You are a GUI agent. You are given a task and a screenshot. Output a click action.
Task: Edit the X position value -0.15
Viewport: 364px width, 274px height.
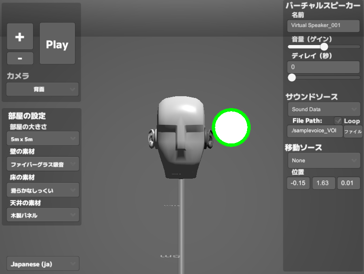click(x=298, y=183)
